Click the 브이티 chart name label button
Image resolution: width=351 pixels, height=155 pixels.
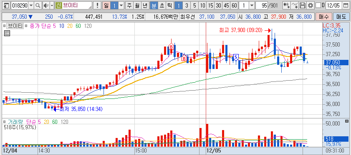(15, 26)
